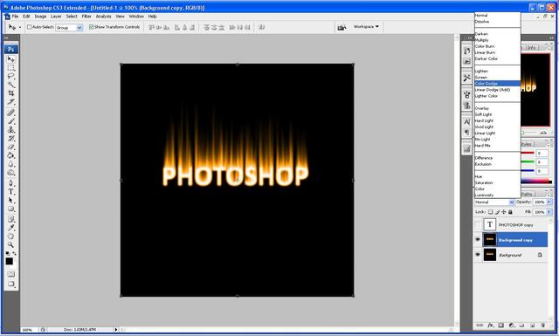Select the Brush tool
The height and width of the screenshot is (336, 559).
[x=11, y=121]
